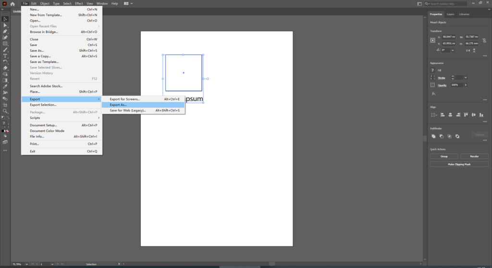
Task: Open the Object menu
Action: [45, 3]
